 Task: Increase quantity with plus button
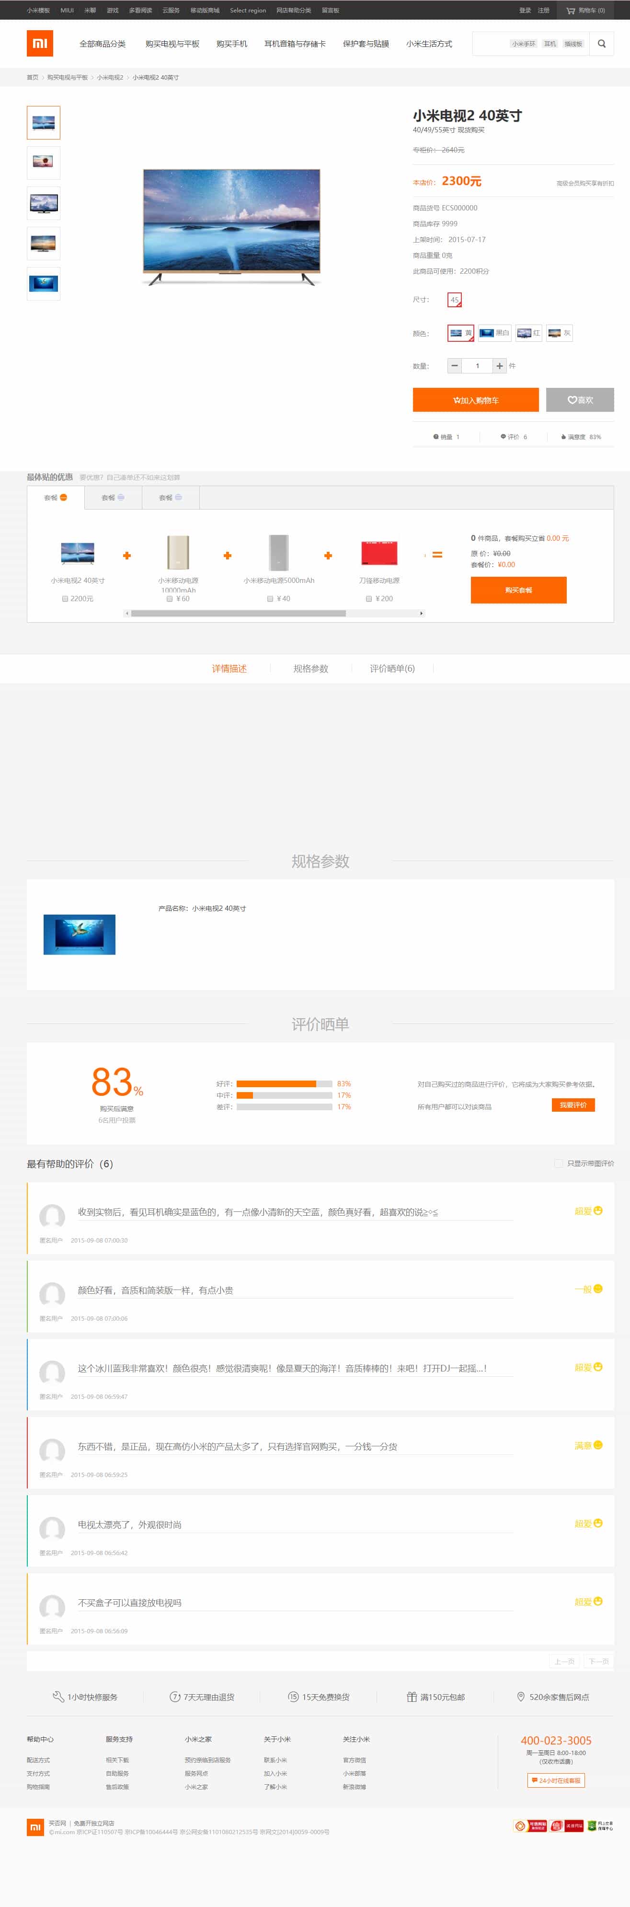(x=500, y=366)
